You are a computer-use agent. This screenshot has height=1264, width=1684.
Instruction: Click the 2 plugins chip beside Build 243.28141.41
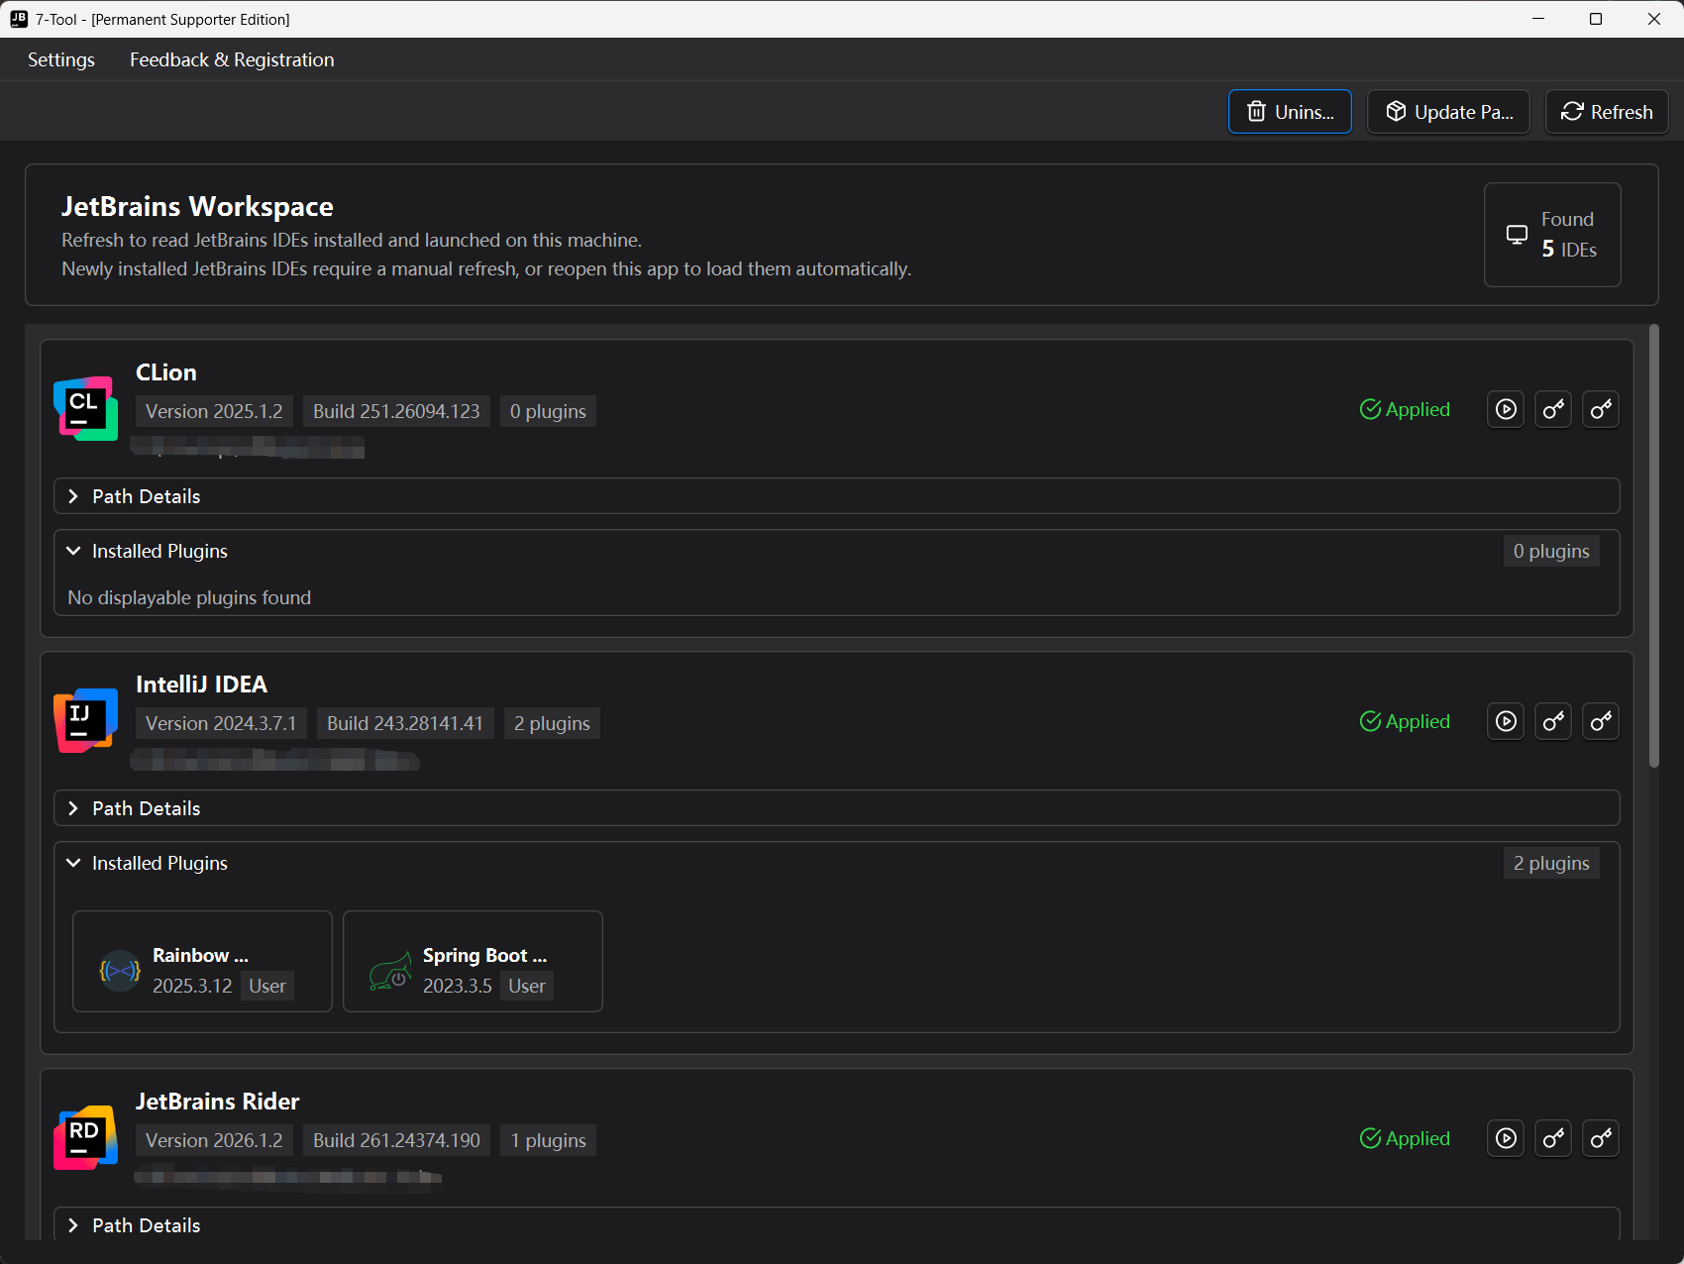pyautogui.click(x=552, y=723)
